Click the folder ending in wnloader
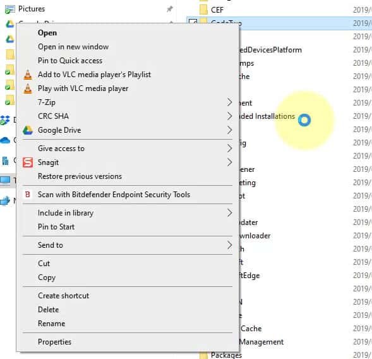This screenshot has width=372, height=359. click(x=255, y=236)
